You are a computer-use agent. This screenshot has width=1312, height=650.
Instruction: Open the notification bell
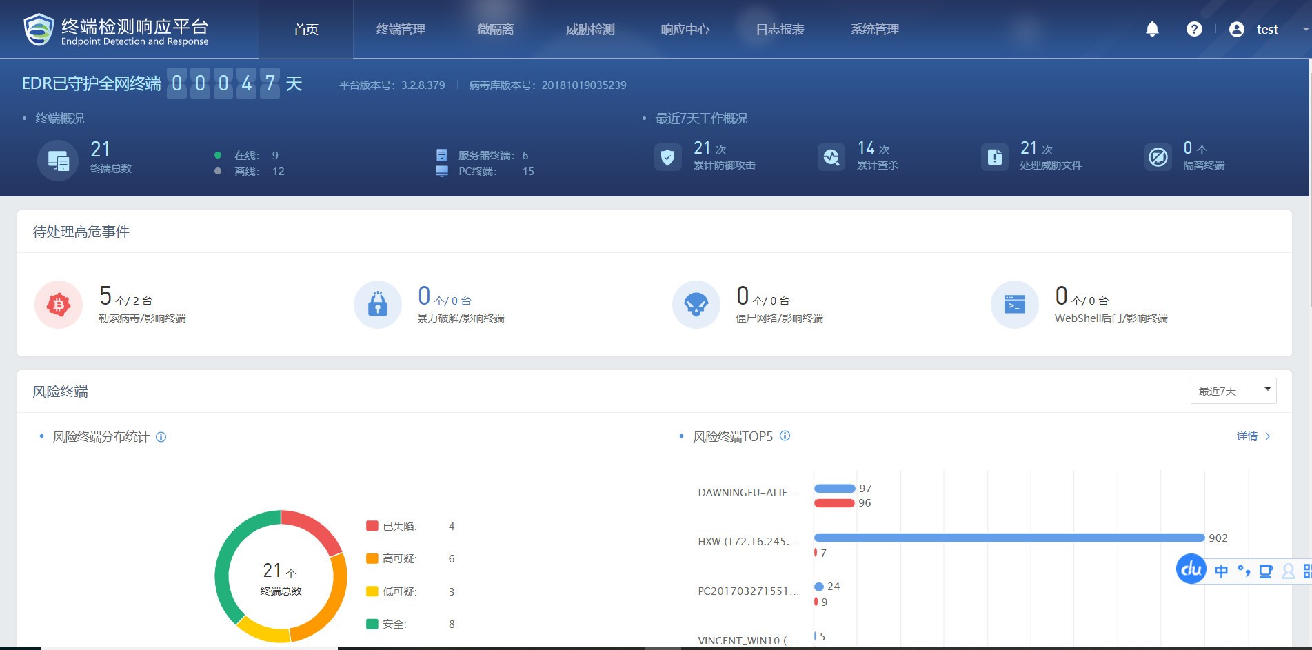pyautogui.click(x=1152, y=29)
